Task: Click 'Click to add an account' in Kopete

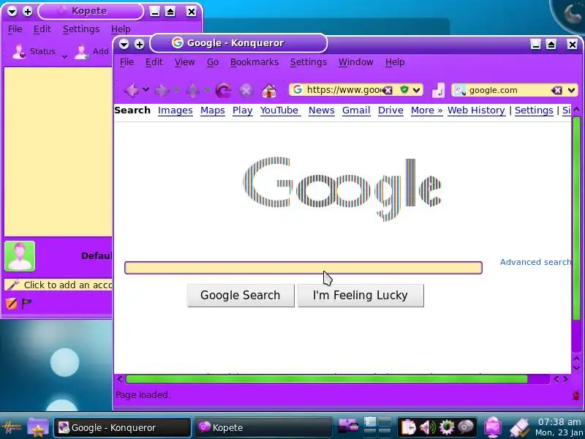Action: pos(59,285)
